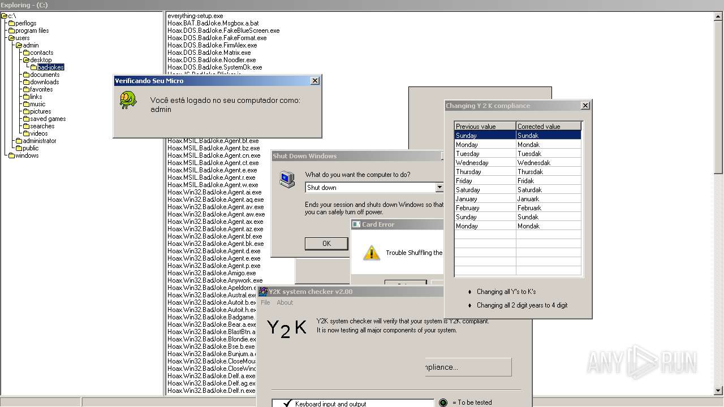The image size is (724, 407).
Task: Select the searches folder icon
Action: [x=27, y=126]
